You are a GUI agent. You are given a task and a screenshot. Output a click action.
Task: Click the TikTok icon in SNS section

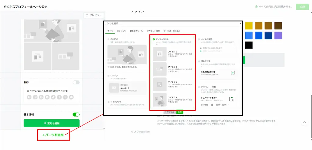click(53, 97)
